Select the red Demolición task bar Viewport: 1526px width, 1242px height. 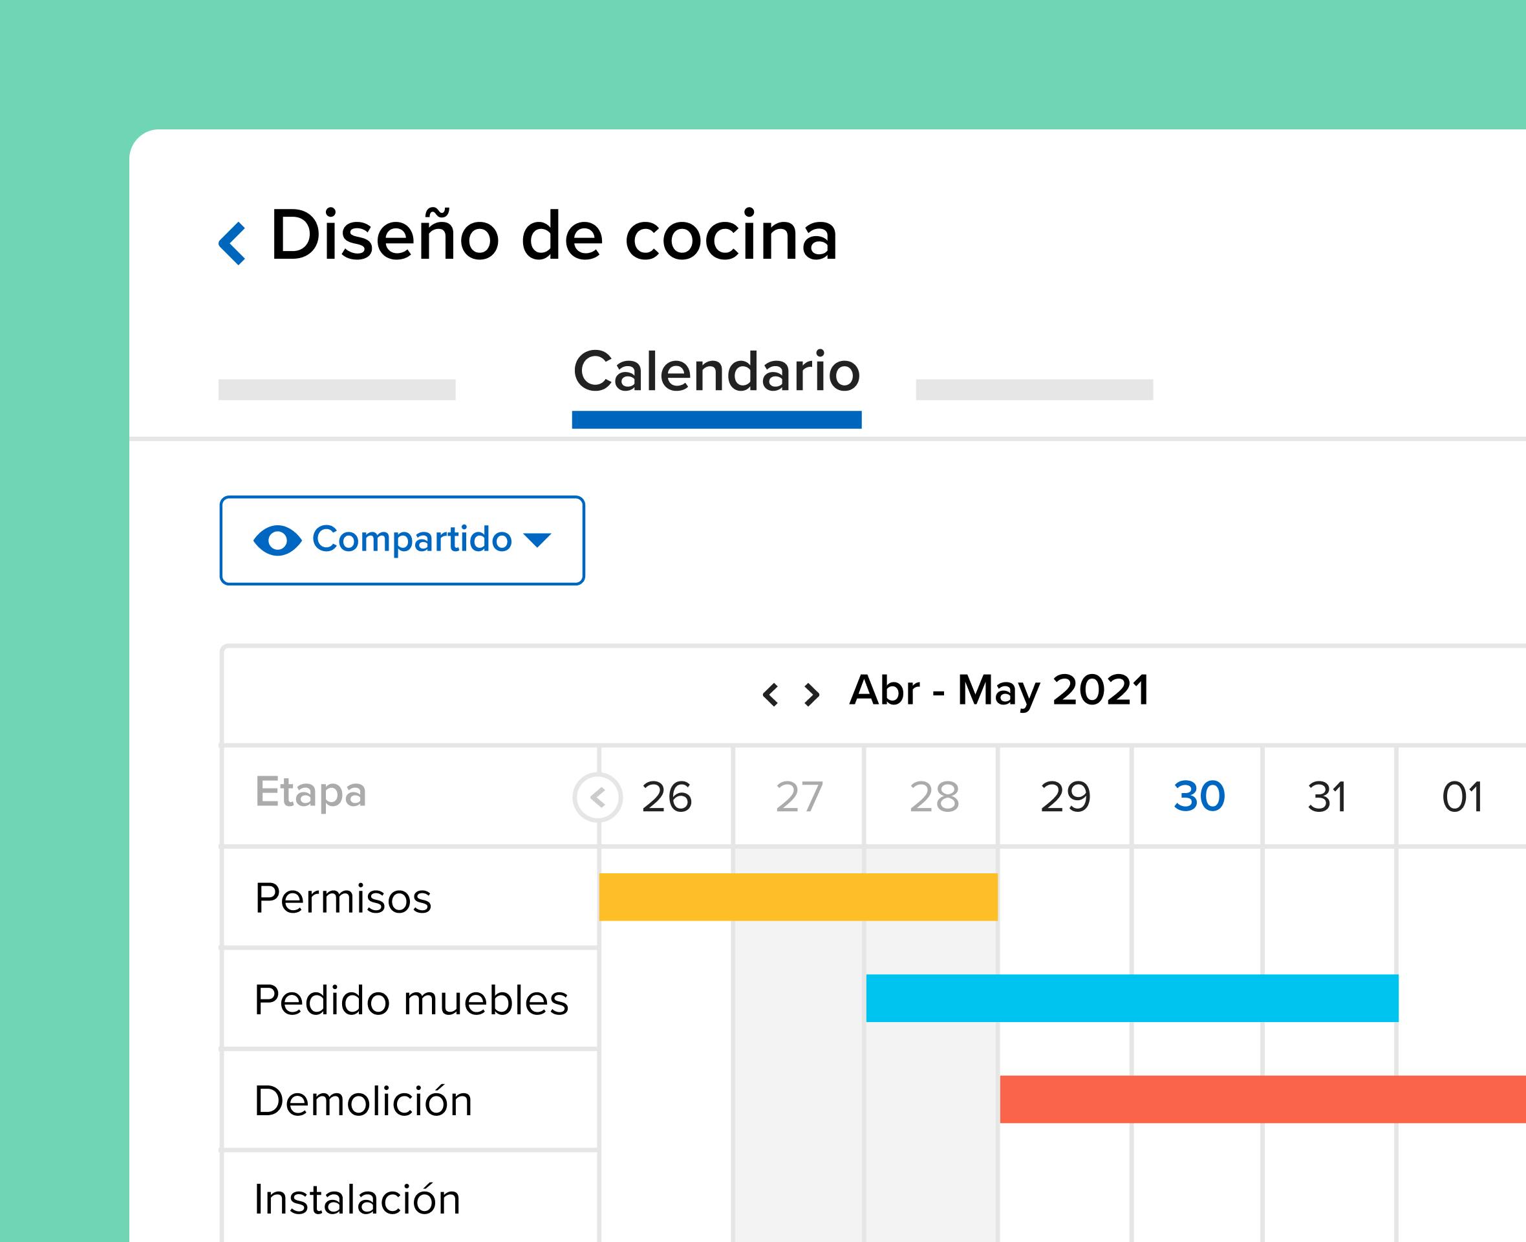pos(1262,1099)
